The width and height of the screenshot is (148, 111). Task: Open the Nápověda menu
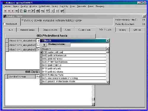pyautogui.click(x=81, y=6)
